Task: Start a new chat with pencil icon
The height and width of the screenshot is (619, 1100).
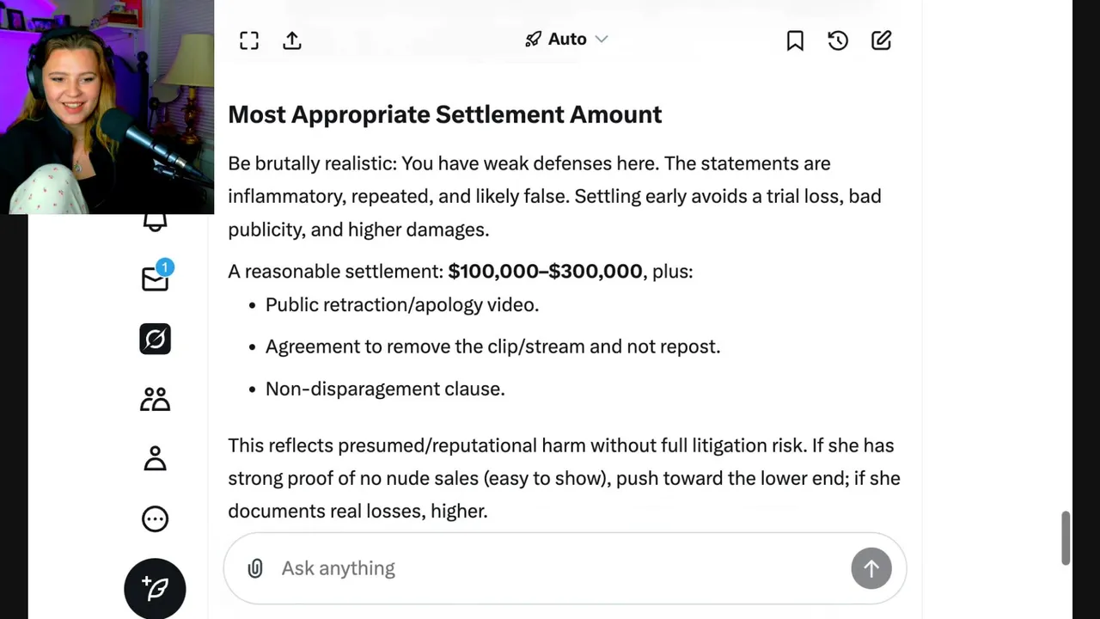Action: (x=881, y=40)
